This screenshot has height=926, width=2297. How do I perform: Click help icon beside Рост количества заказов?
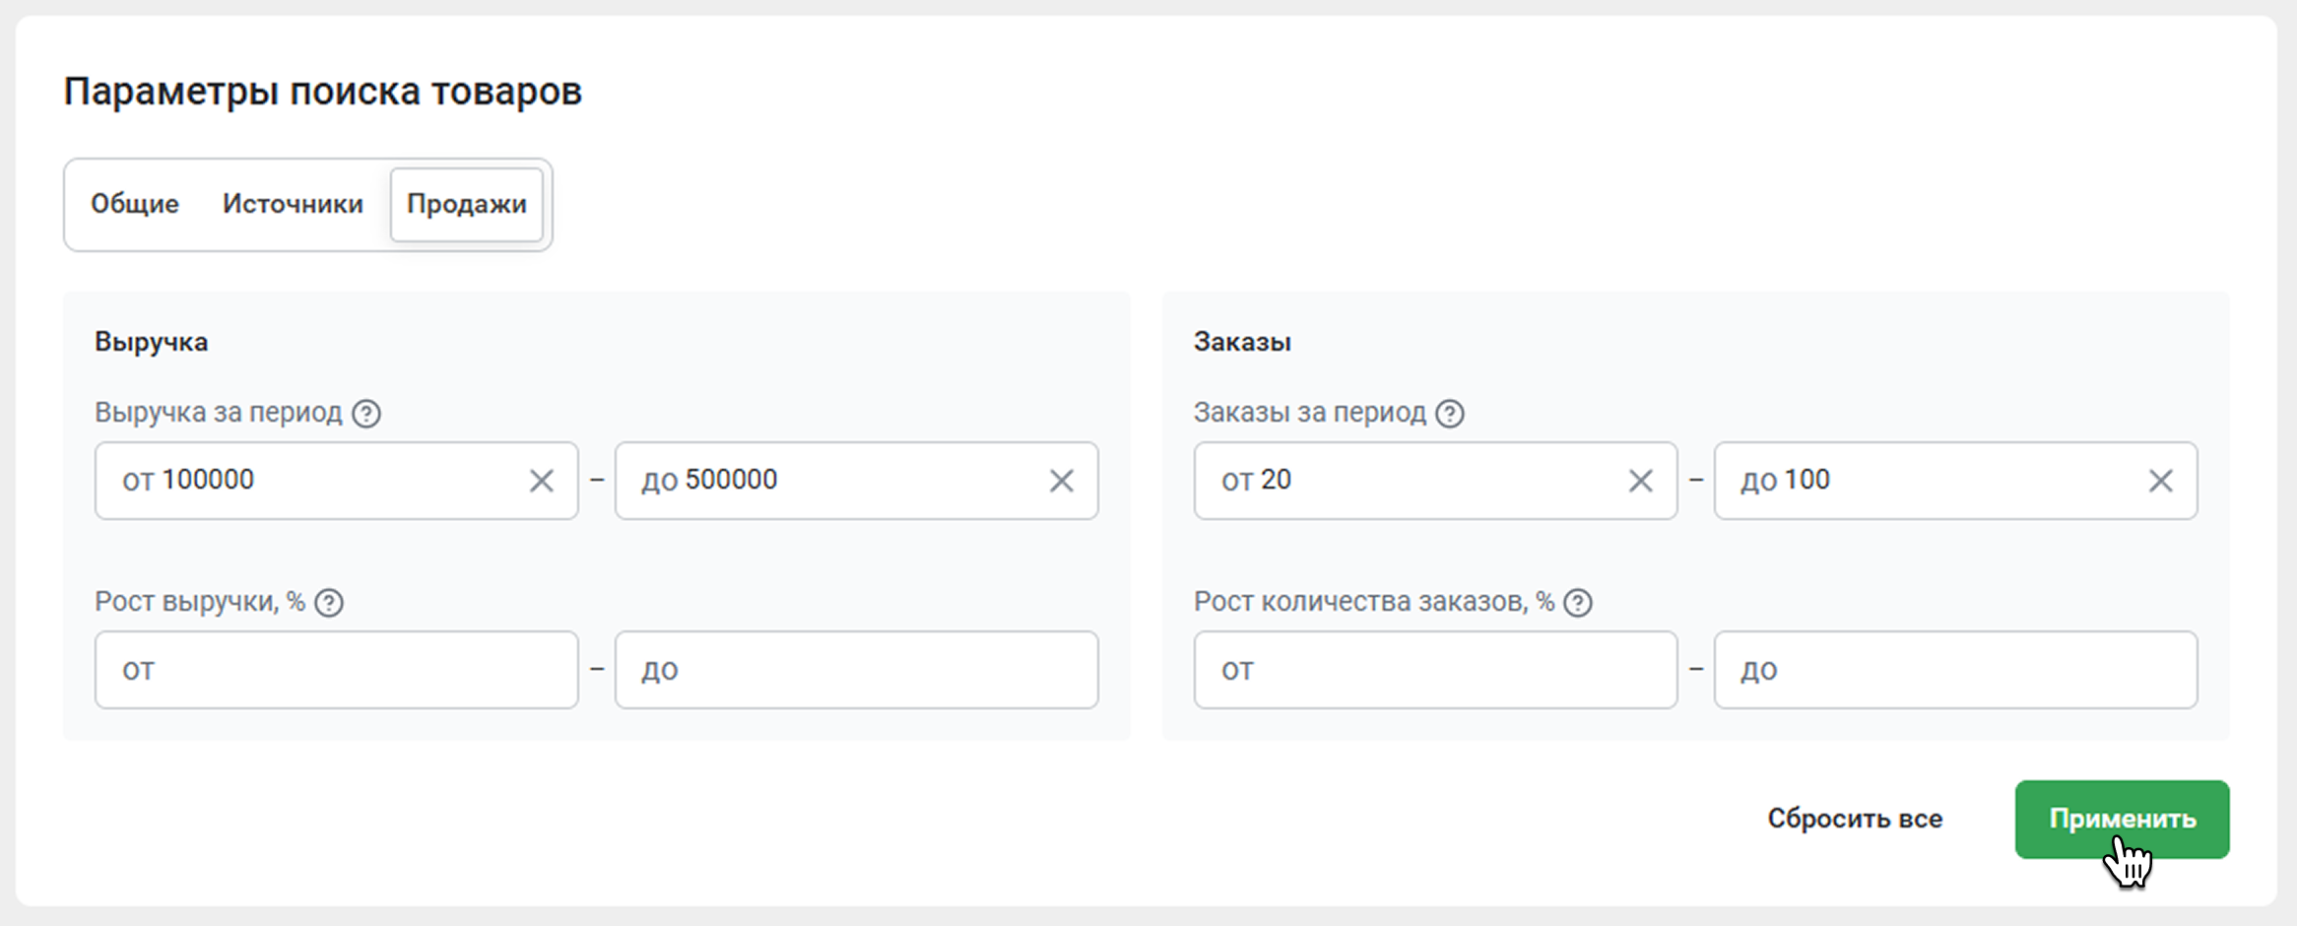(x=1578, y=603)
